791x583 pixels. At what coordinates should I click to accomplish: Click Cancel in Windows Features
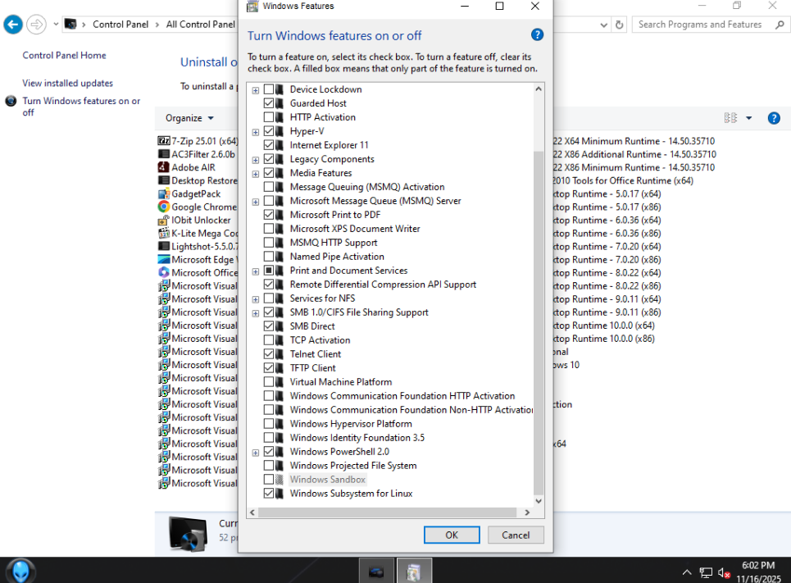pyautogui.click(x=516, y=535)
